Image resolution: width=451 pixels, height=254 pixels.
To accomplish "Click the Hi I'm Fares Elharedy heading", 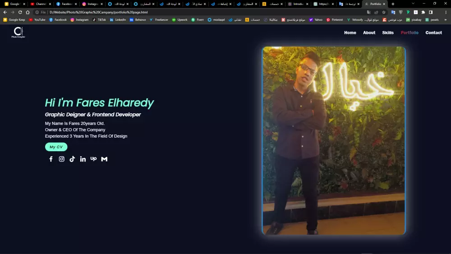I will 99,103.
